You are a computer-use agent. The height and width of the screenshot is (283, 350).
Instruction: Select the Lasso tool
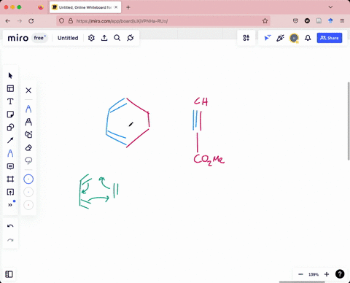click(28, 160)
